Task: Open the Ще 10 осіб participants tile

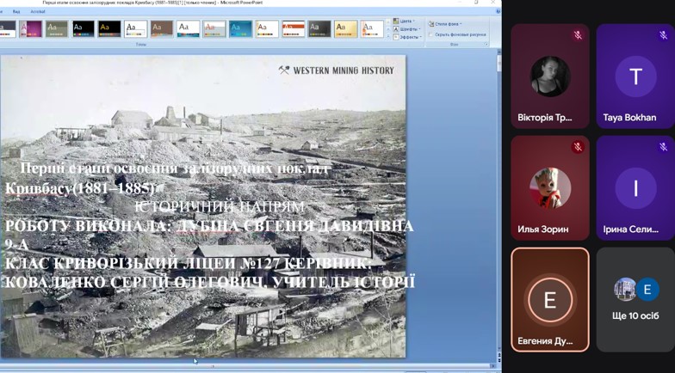Action: (635, 300)
